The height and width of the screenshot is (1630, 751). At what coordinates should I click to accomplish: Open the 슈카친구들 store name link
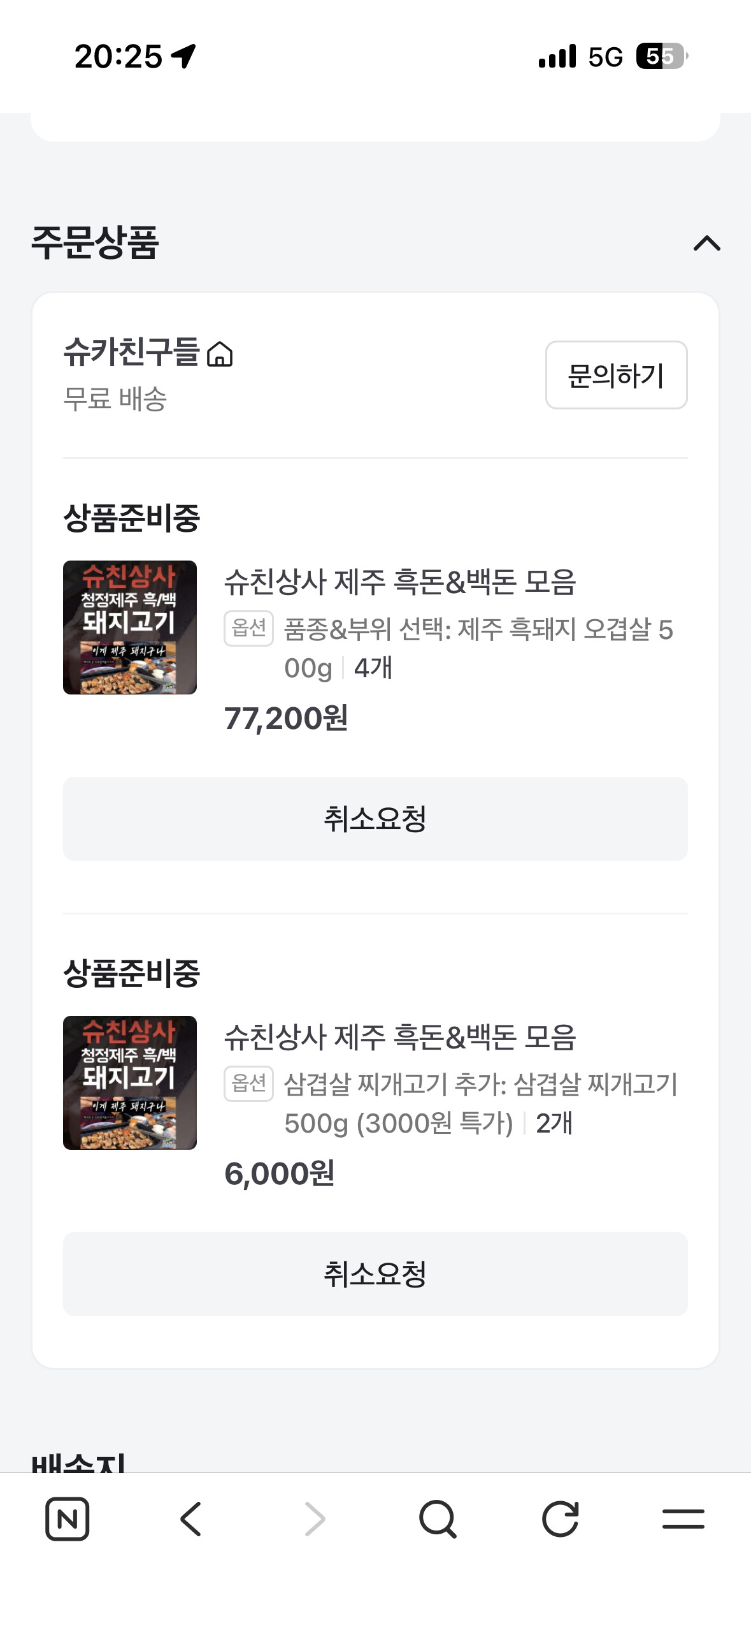[x=131, y=352]
